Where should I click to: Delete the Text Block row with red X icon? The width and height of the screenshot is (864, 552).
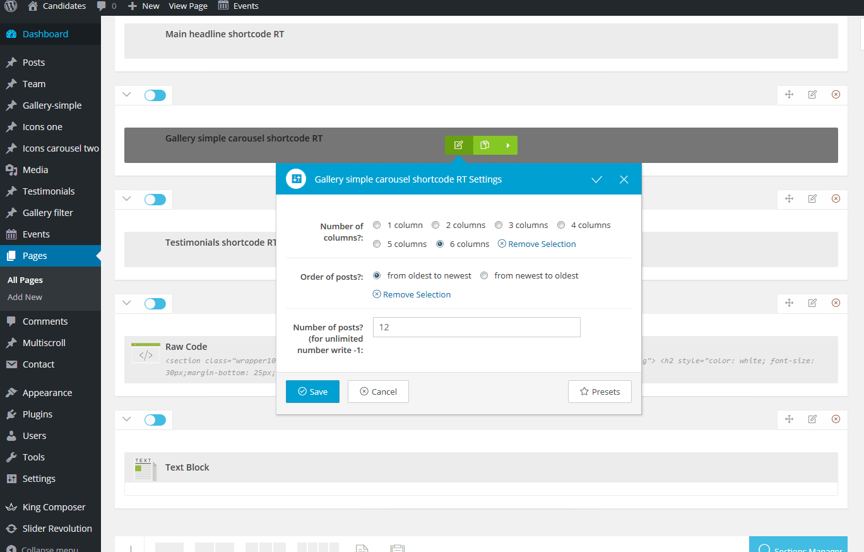coord(836,419)
